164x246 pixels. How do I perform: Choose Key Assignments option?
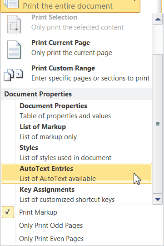coord(76,194)
